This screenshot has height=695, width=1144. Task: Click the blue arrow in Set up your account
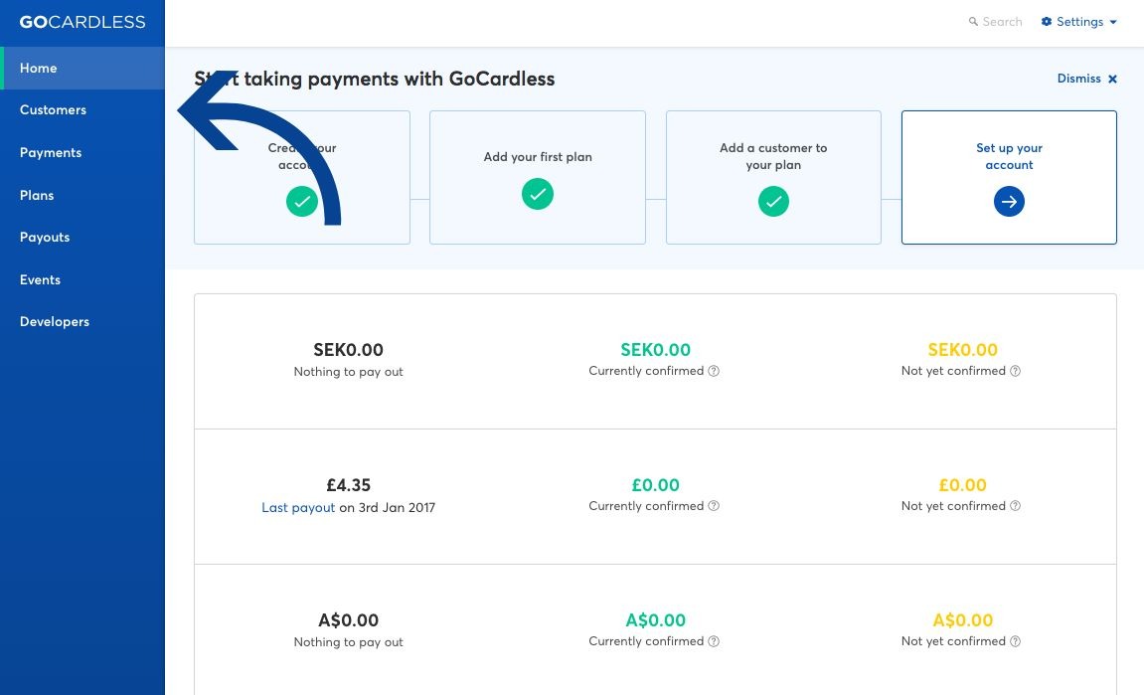[x=1009, y=202]
